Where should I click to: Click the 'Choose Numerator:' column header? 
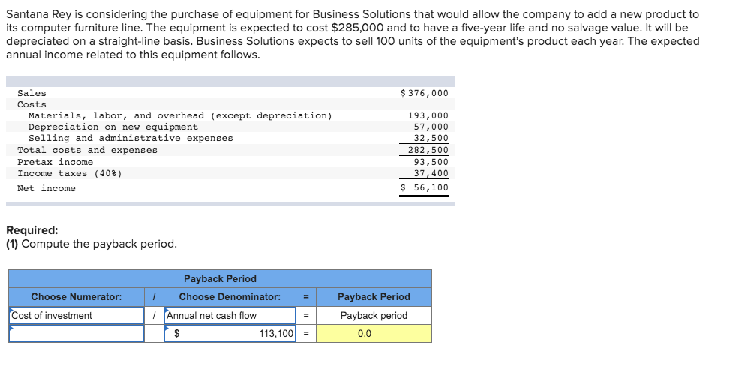click(77, 297)
